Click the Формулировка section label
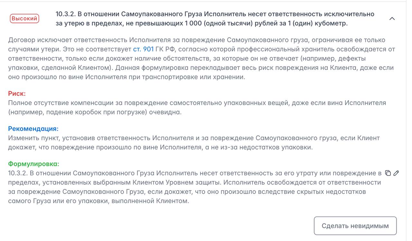The image size is (412, 241). click(33, 164)
